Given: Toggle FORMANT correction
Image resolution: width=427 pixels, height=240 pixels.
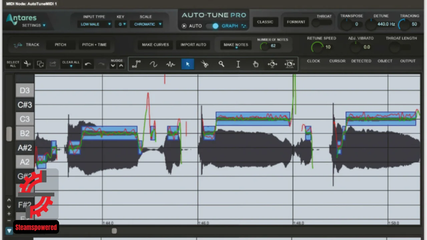Looking at the screenshot, I should (296, 22).
